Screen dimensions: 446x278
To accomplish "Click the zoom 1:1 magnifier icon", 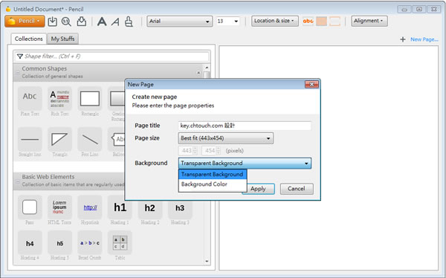I will click(66, 22).
